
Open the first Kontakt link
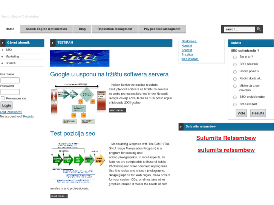pos(187,46)
